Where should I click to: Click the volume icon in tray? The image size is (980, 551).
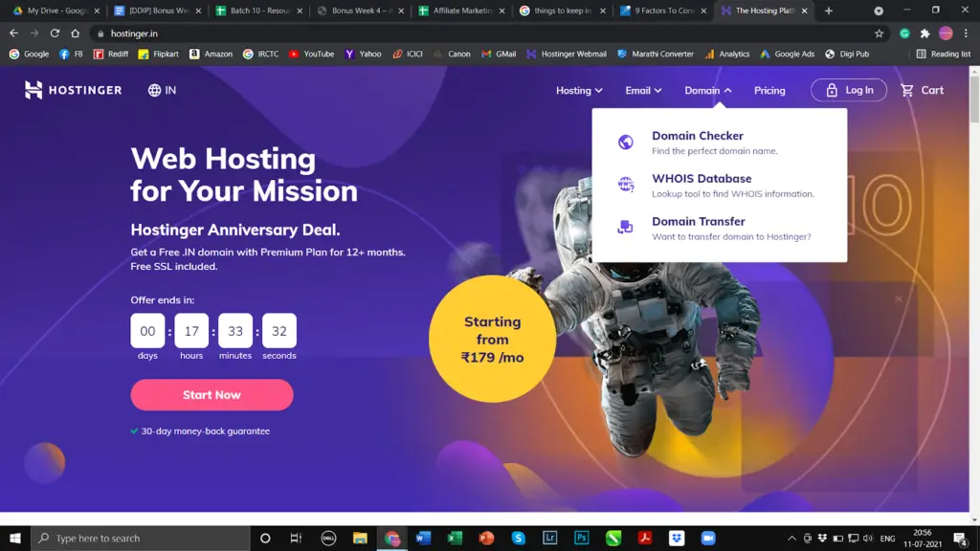pos(867,538)
